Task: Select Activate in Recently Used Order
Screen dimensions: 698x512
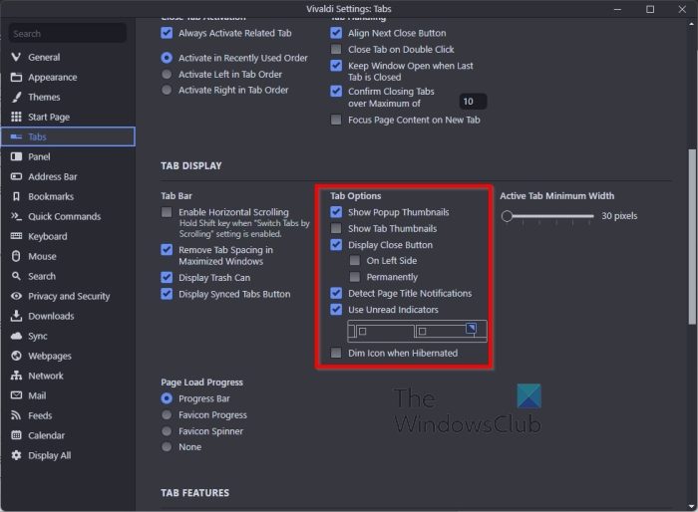Action: (167, 58)
